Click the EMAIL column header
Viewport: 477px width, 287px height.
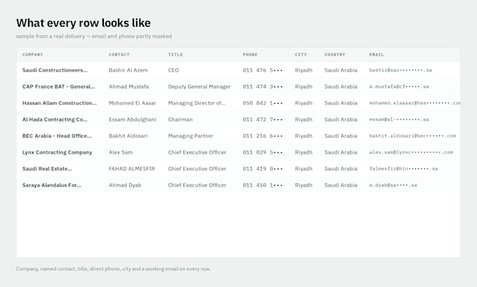pos(377,55)
